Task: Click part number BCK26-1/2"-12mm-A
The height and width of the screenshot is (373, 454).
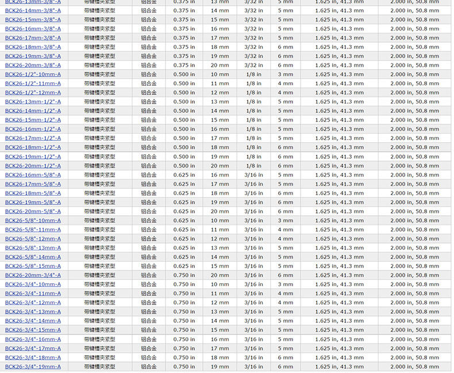Action: (x=33, y=93)
